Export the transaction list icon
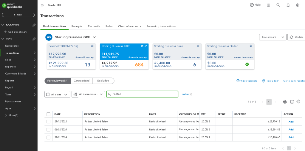305x151 pixels. tap(292, 102)
